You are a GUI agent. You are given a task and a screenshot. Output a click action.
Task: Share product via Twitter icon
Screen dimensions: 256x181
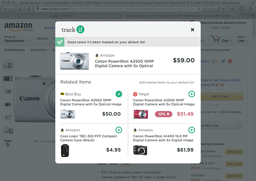click(223, 61)
